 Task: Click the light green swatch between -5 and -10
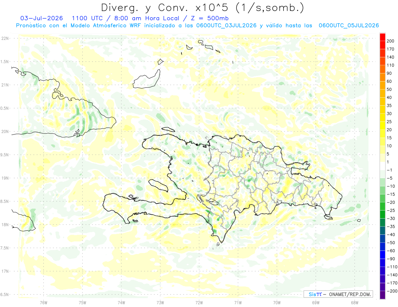[x=382, y=182]
